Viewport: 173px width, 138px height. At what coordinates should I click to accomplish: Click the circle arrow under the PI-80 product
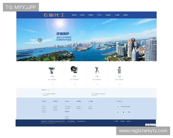(52, 85)
